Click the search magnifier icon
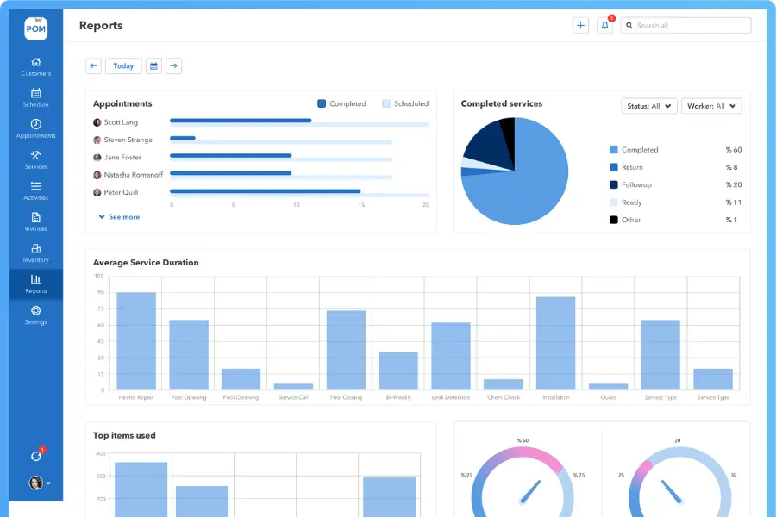Image resolution: width=776 pixels, height=517 pixels. (x=629, y=25)
